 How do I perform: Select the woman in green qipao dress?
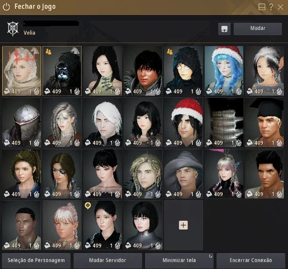pyautogui.click(x=103, y=71)
